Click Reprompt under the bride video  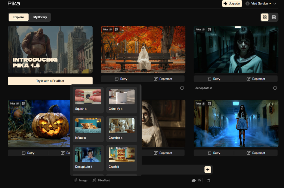[163, 153]
